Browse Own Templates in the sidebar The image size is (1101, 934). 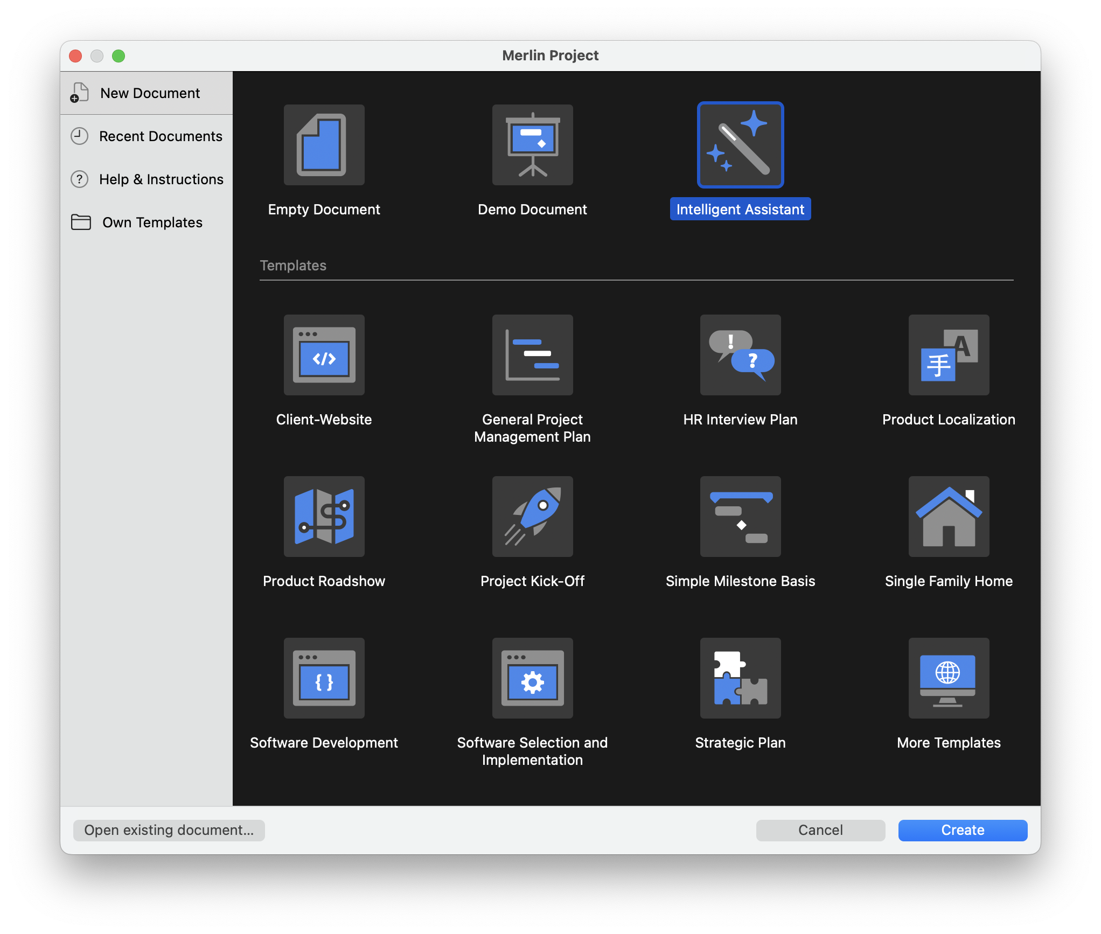coord(152,222)
